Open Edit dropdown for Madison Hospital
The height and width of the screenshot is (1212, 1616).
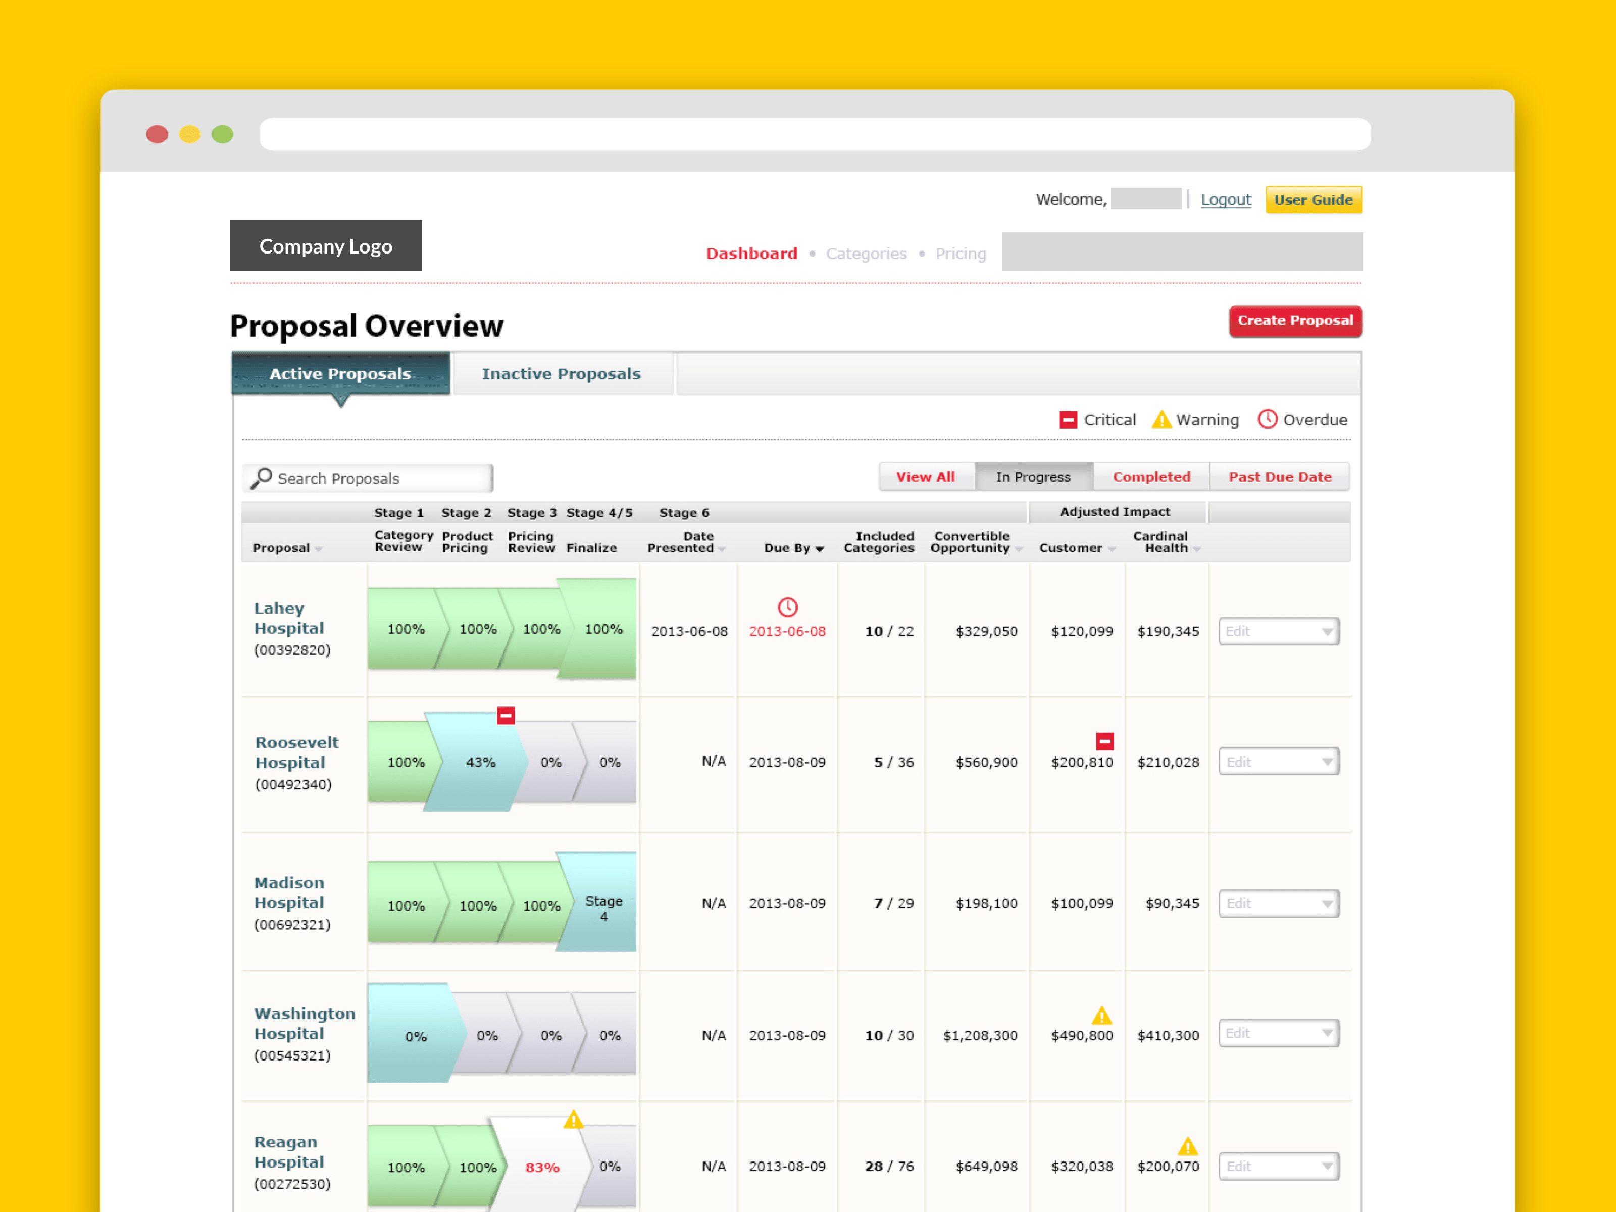coord(1279,904)
